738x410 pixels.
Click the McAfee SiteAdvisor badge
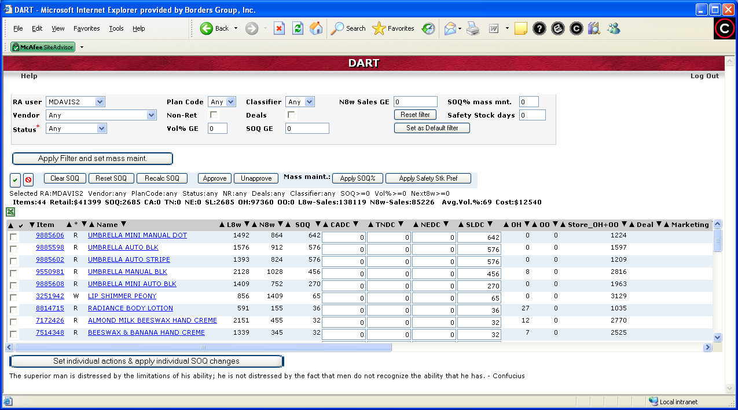[43, 47]
